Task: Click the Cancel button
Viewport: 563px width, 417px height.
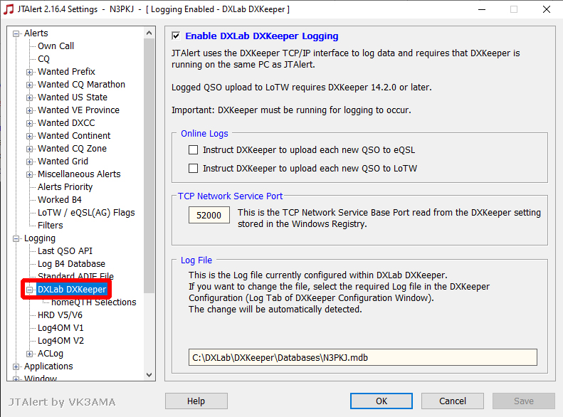Action: [453, 401]
